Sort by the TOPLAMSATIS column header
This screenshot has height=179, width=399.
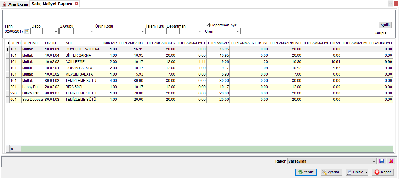(131, 43)
